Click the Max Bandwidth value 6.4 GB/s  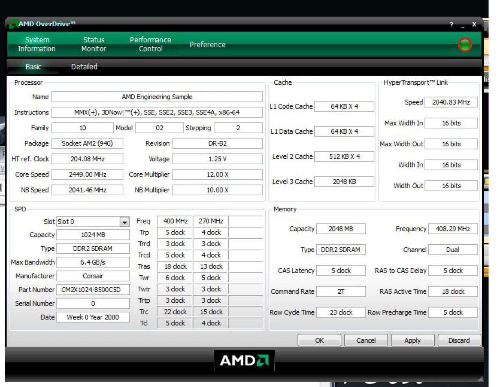click(93, 262)
